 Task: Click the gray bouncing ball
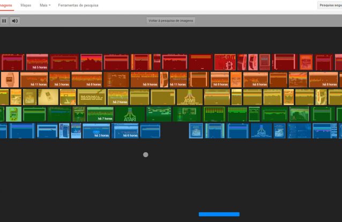(x=145, y=155)
